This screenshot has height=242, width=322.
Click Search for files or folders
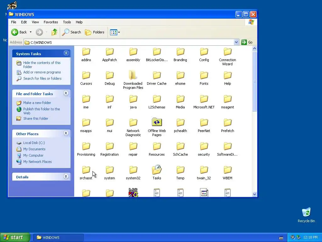(42, 78)
